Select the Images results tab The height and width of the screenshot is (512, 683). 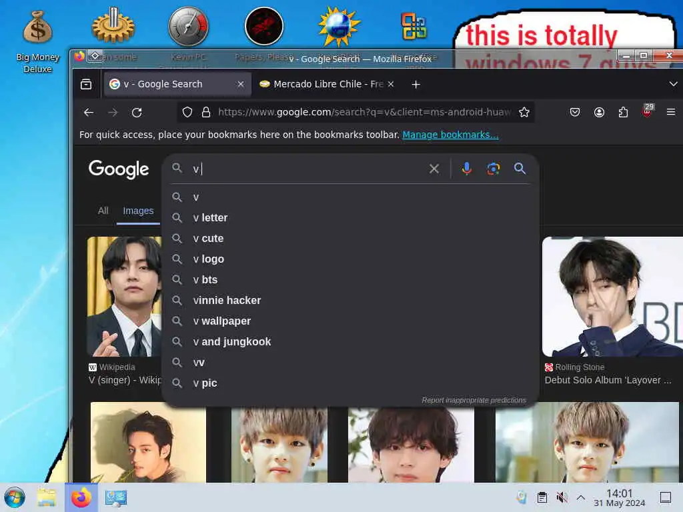point(138,211)
